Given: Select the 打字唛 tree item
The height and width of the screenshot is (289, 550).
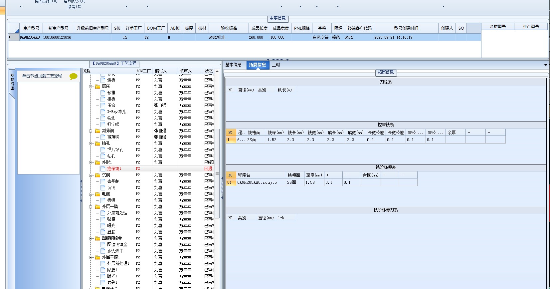Looking at the screenshot, I should click(x=113, y=124).
